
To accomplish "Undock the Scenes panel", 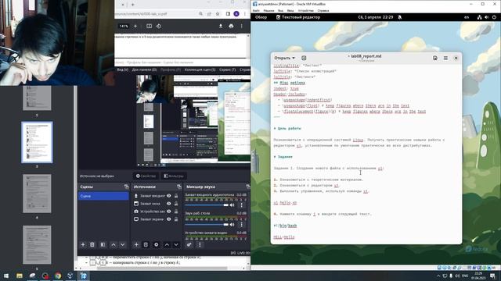I will point(126,187).
